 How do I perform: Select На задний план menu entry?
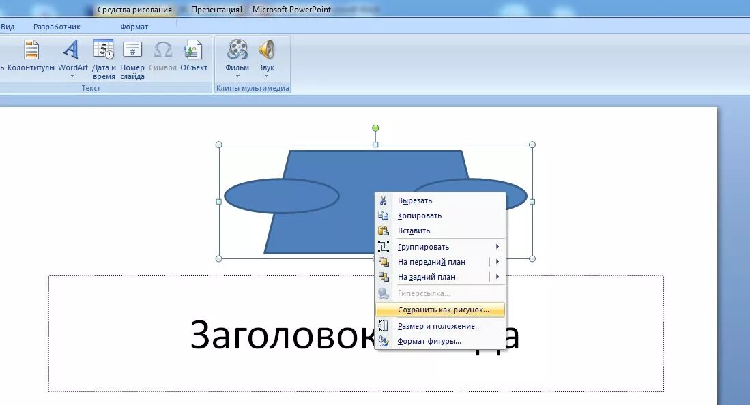tap(440, 276)
